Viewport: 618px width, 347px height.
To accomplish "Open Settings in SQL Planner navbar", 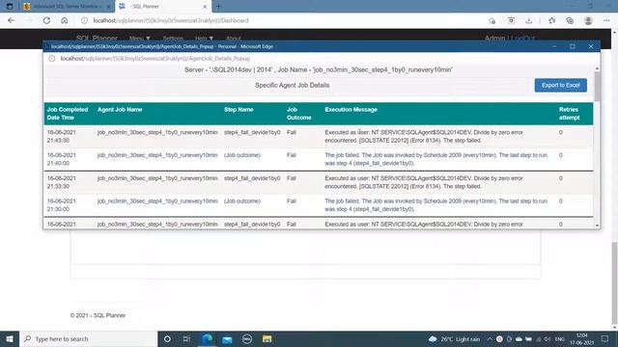I will (x=173, y=39).
